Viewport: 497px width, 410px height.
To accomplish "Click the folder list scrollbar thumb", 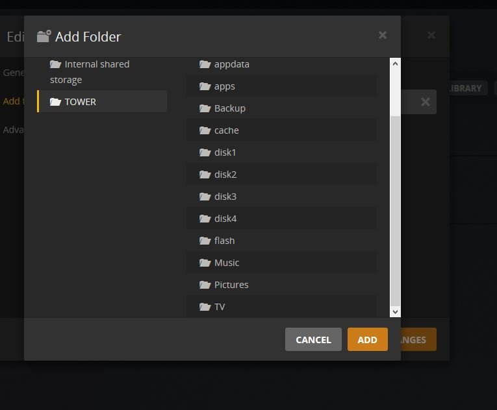I will (395, 211).
